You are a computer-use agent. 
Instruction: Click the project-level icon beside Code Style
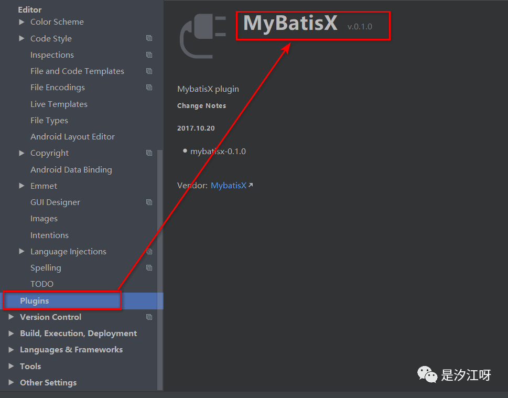[149, 38]
